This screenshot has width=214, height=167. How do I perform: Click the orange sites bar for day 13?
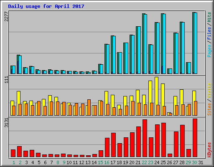[x=89, y=107]
